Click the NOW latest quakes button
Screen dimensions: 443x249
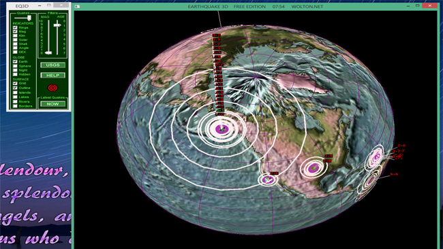pos(53,104)
